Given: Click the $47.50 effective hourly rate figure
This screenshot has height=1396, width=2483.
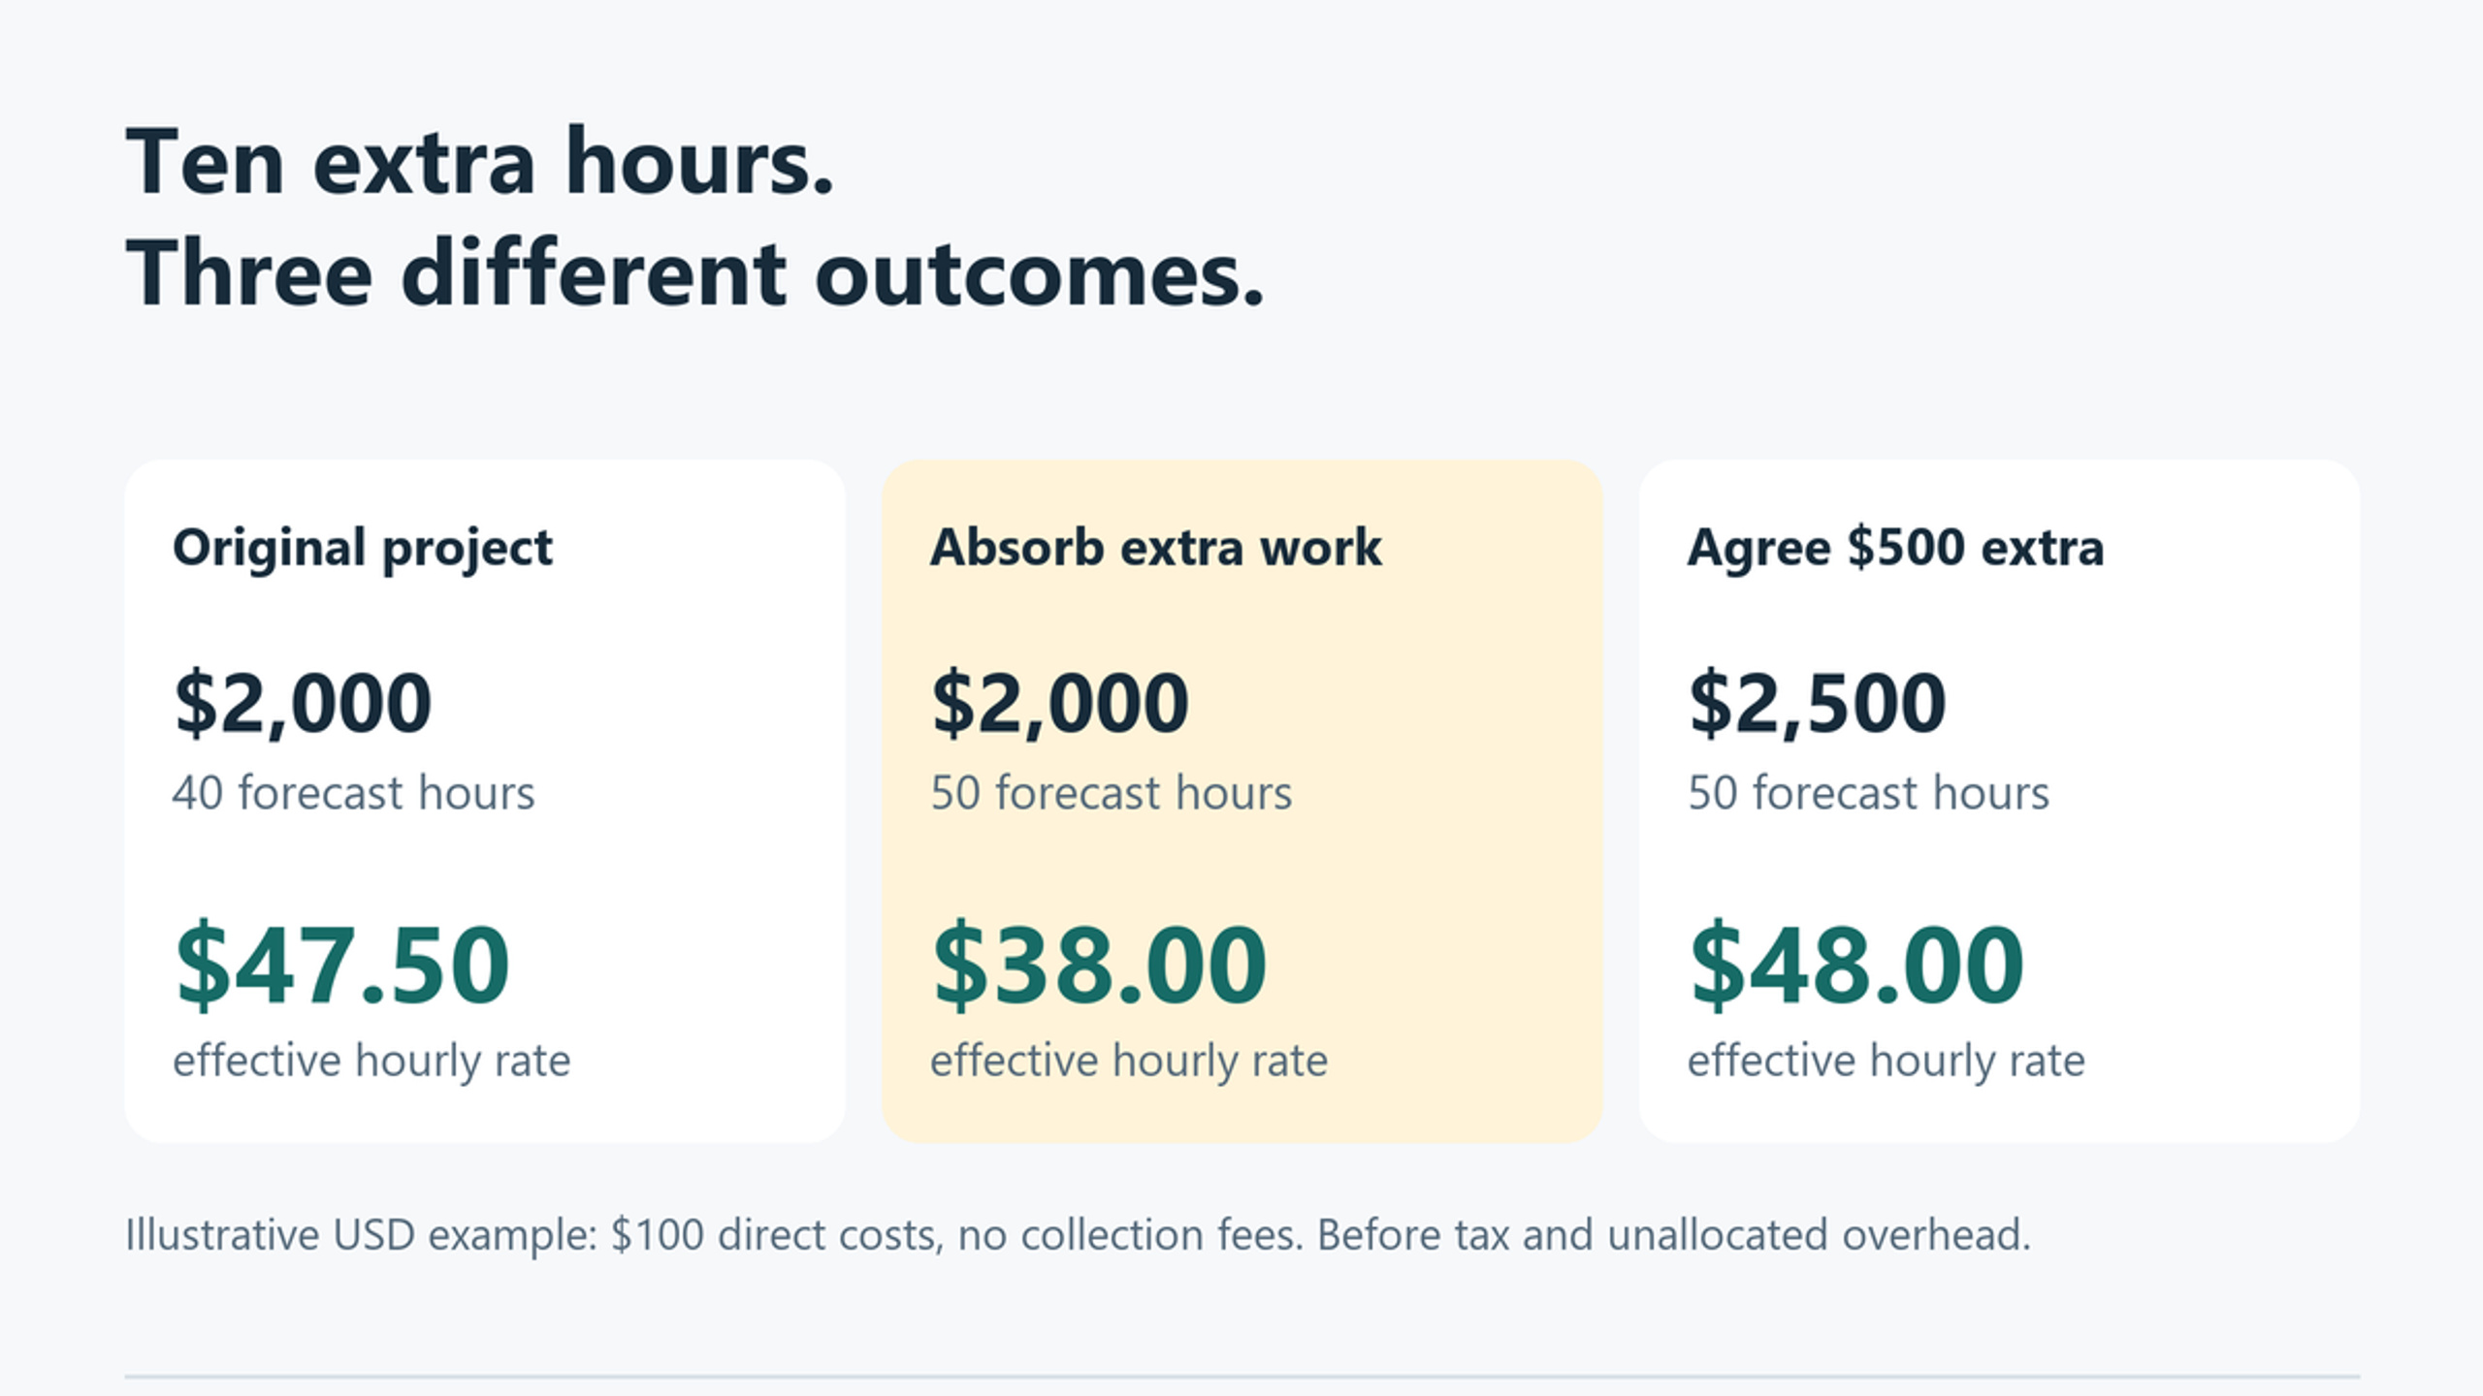Looking at the screenshot, I should (x=341, y=965).
